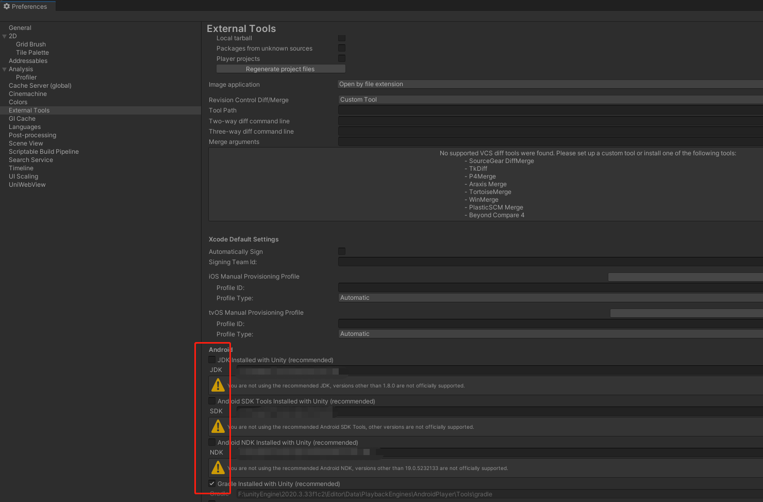The height and width of the screenshot is (502, 763).
Task: Open Timeline preferences
Action: (21, 168)
